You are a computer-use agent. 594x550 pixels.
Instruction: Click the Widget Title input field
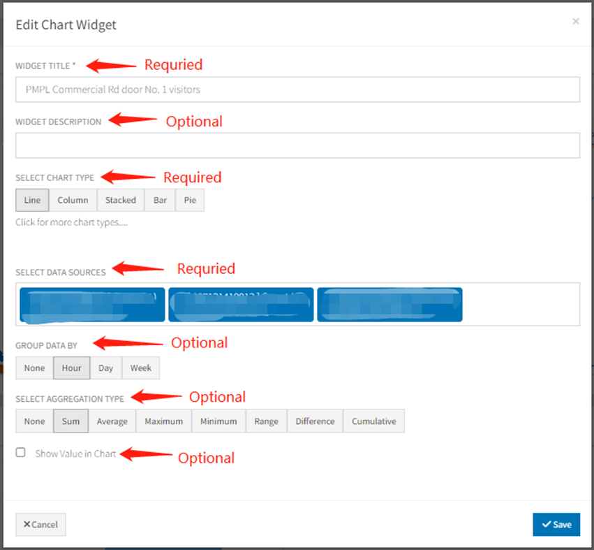pos(297,89)
